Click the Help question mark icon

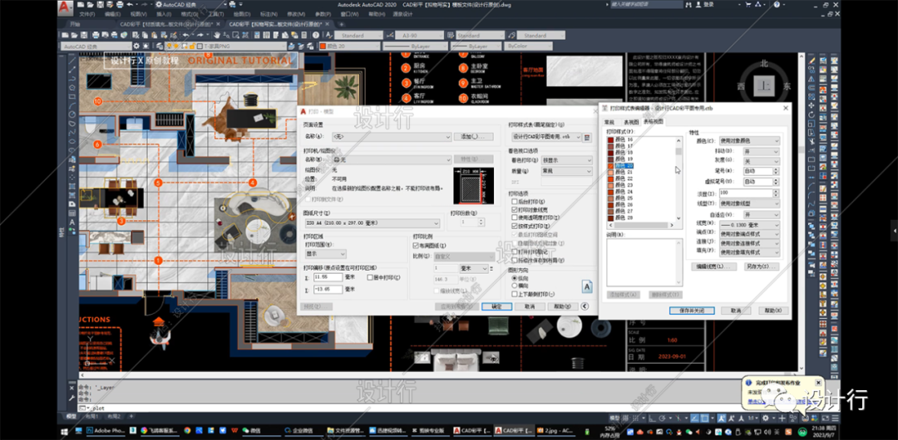pos(316,35)
